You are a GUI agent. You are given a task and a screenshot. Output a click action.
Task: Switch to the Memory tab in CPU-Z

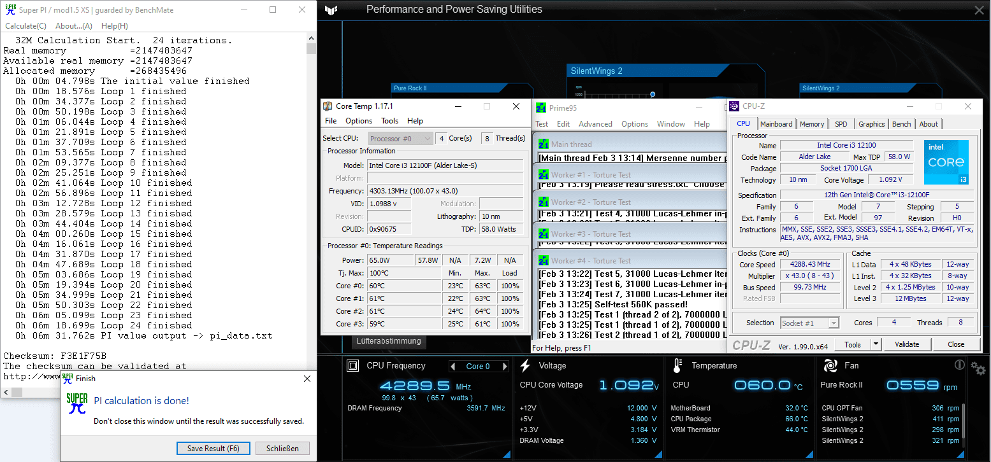pyautogui.click(x=812, y=124)
